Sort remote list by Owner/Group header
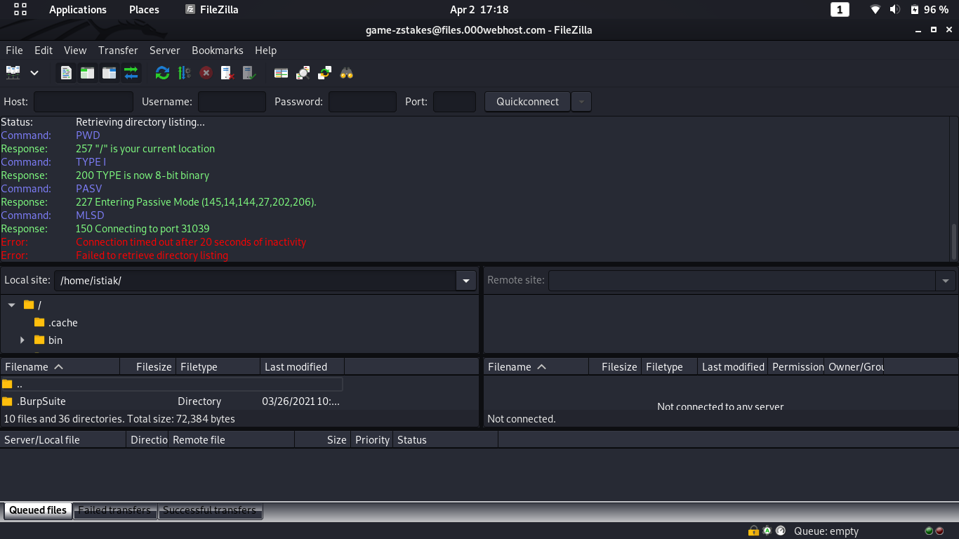 click(854, 367)
